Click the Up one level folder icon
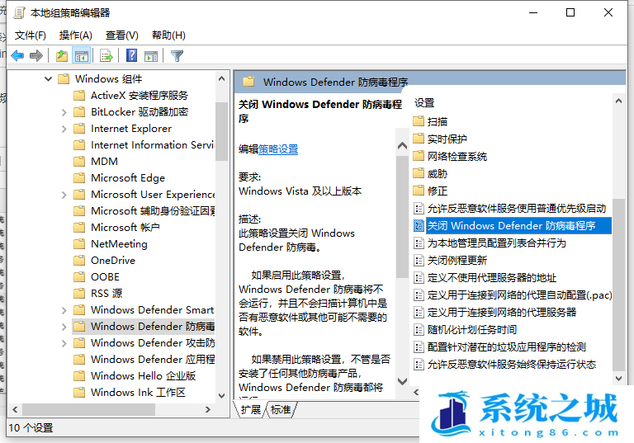 pos(61,55)
